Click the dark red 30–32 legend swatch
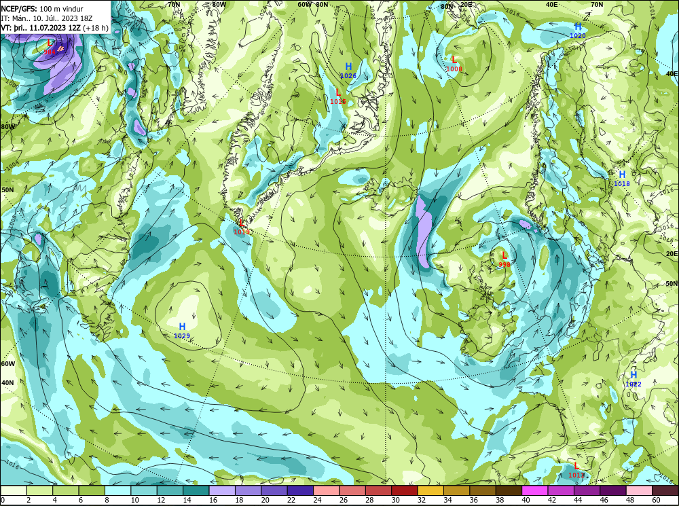This screenshot has height=506, width=679. tap(405, 490)
